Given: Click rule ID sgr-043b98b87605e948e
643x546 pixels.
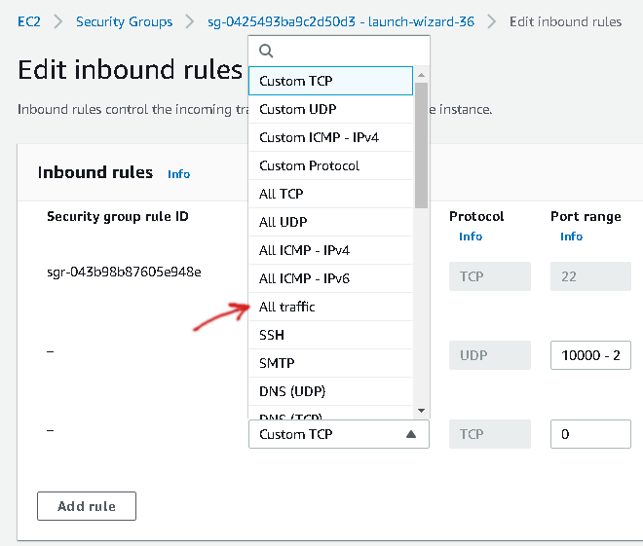Looking at the screenshot, I should pyautogui.click(x=124, y=272).
